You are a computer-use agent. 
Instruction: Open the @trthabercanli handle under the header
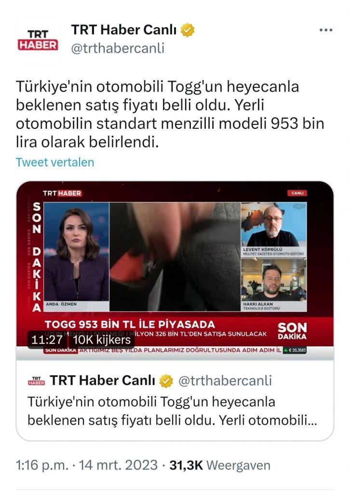(118, 49)
